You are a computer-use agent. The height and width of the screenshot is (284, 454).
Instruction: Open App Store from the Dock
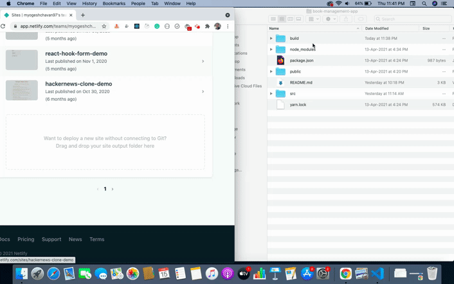point(307,273)
